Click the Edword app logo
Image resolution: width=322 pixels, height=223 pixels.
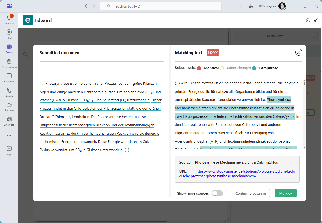click(x=28, y=20)
